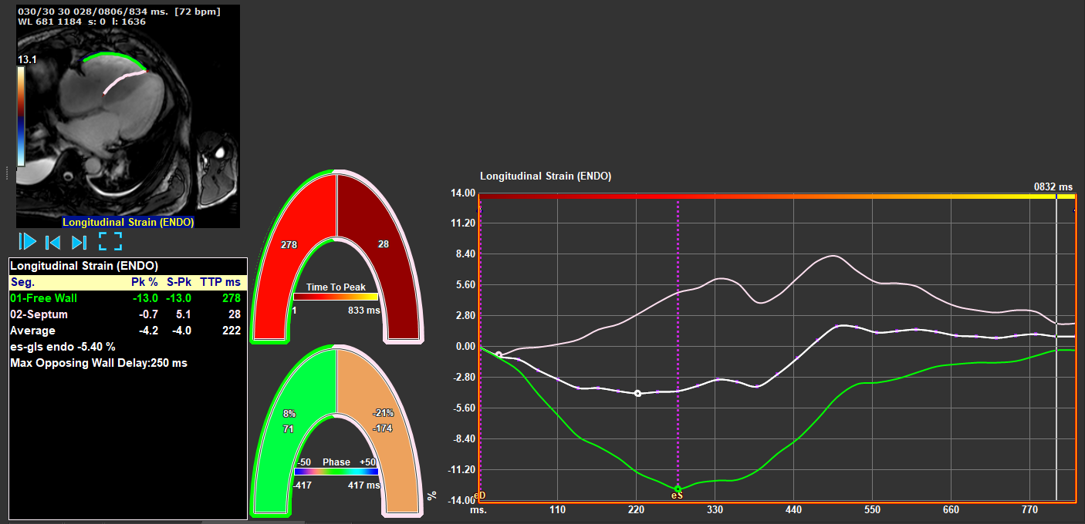1085x524 pixels.
Task: Click the panel resize grip dots at the left edge
Action: coord(8,173)
